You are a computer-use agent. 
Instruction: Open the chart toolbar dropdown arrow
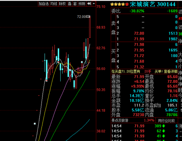(x=94, y=4)
